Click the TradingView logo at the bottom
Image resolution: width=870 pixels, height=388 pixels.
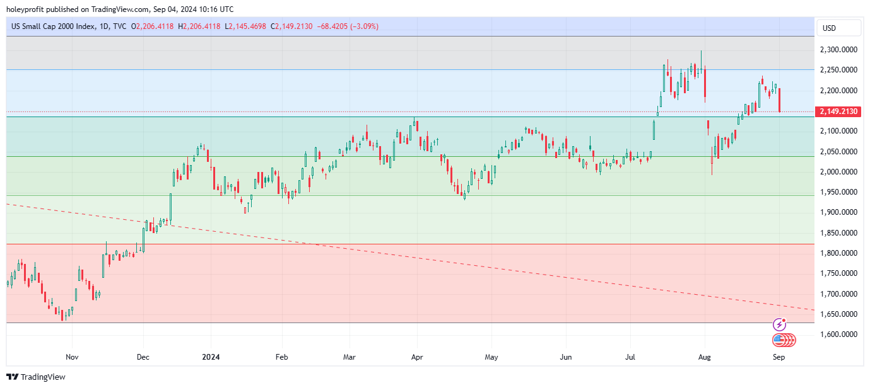point(36,377)
